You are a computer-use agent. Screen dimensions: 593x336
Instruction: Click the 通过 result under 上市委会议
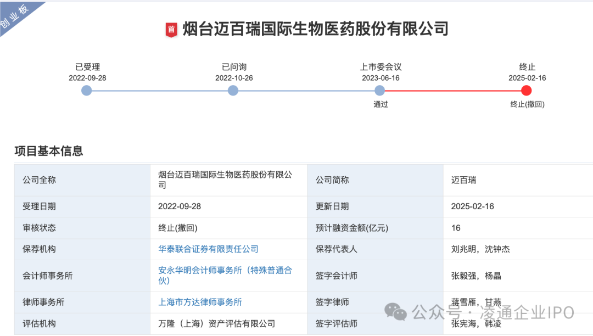click(x=381, y=104)
